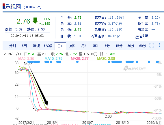Click the 成交额 value 3.17亿元
164x125 pixels.
115,24
